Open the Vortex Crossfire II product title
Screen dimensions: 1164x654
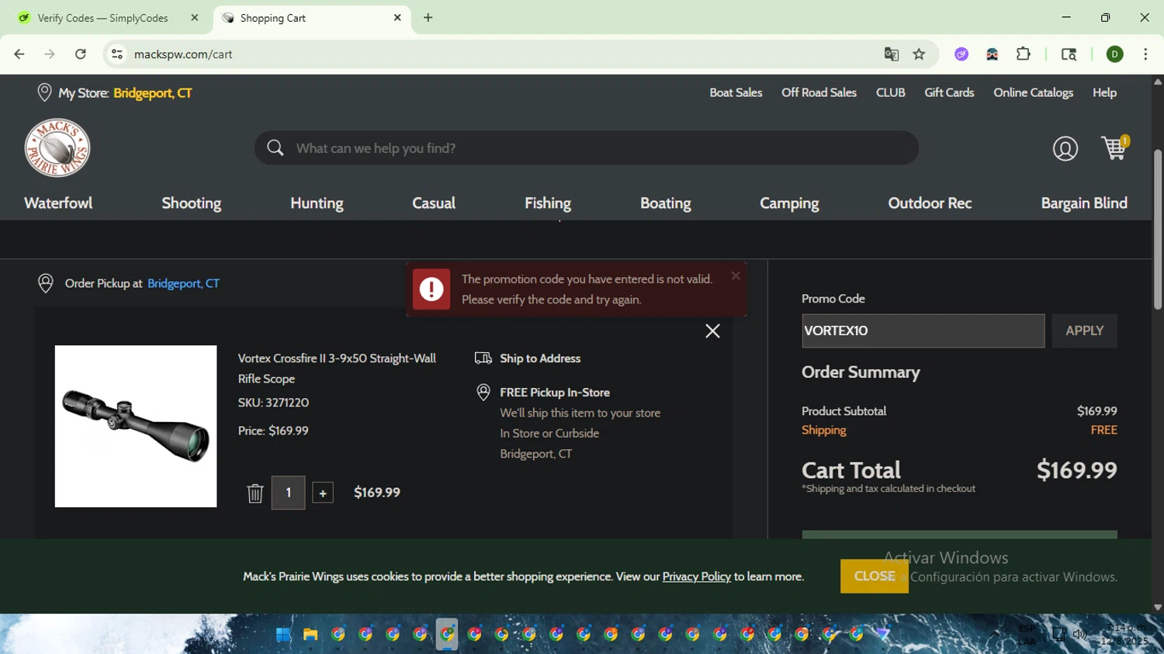[x=337, y=369]
